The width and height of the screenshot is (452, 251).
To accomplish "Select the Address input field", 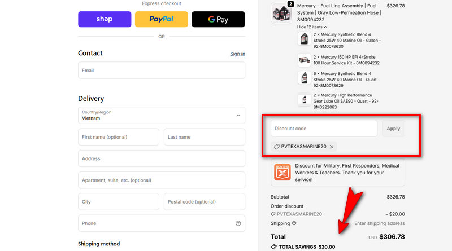I will point(161,158).
